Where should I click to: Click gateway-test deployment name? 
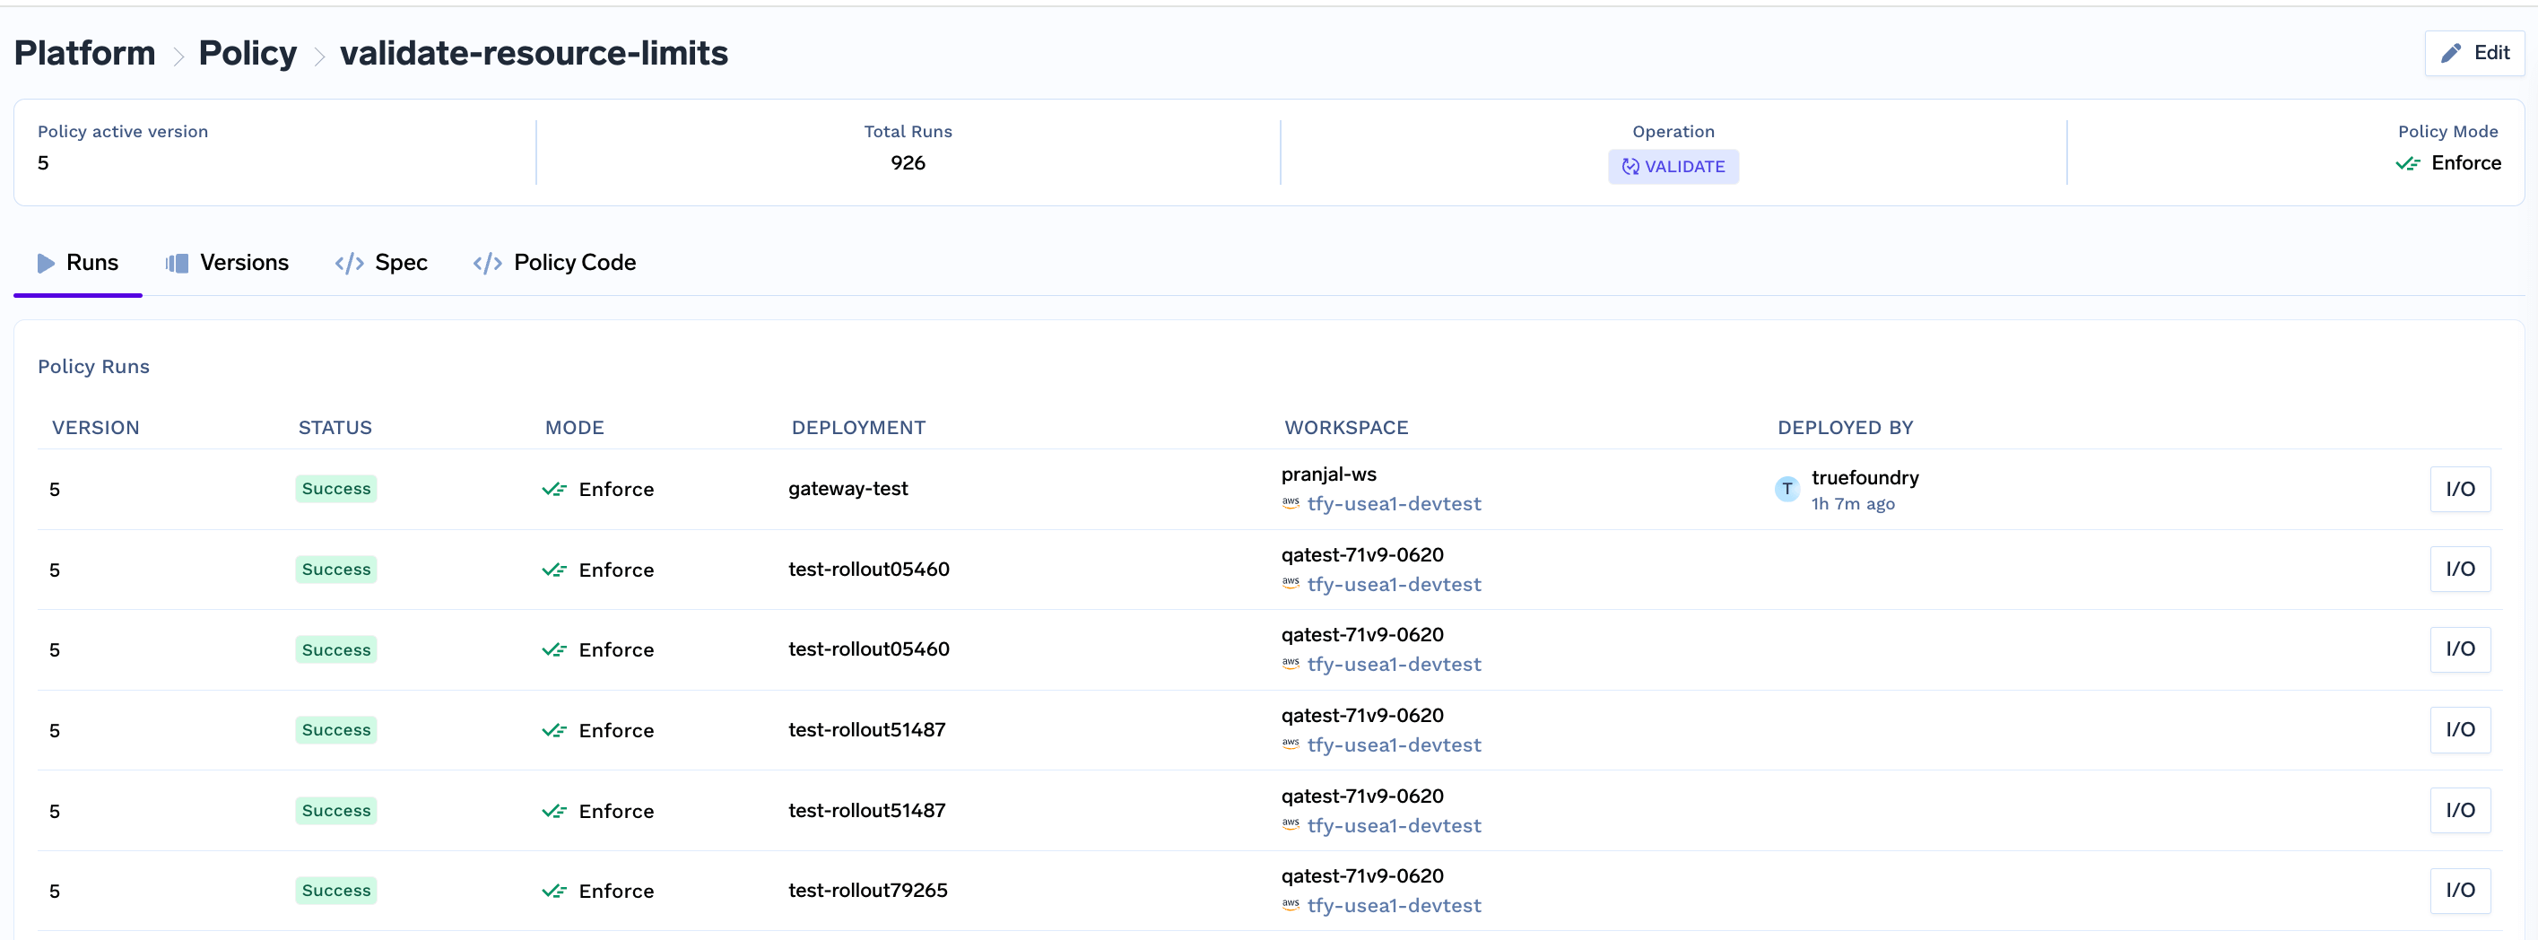847,489
